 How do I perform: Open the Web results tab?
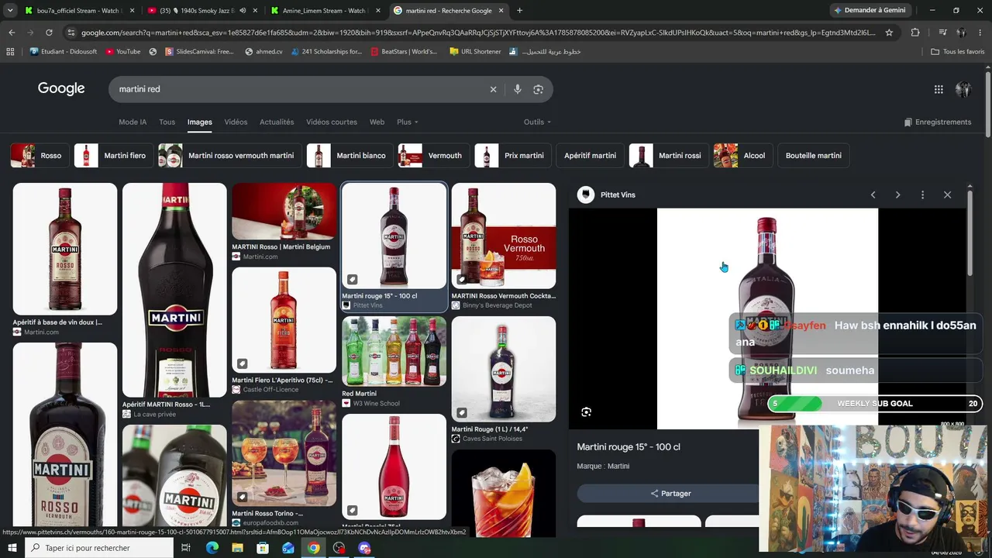click(377, 122)
